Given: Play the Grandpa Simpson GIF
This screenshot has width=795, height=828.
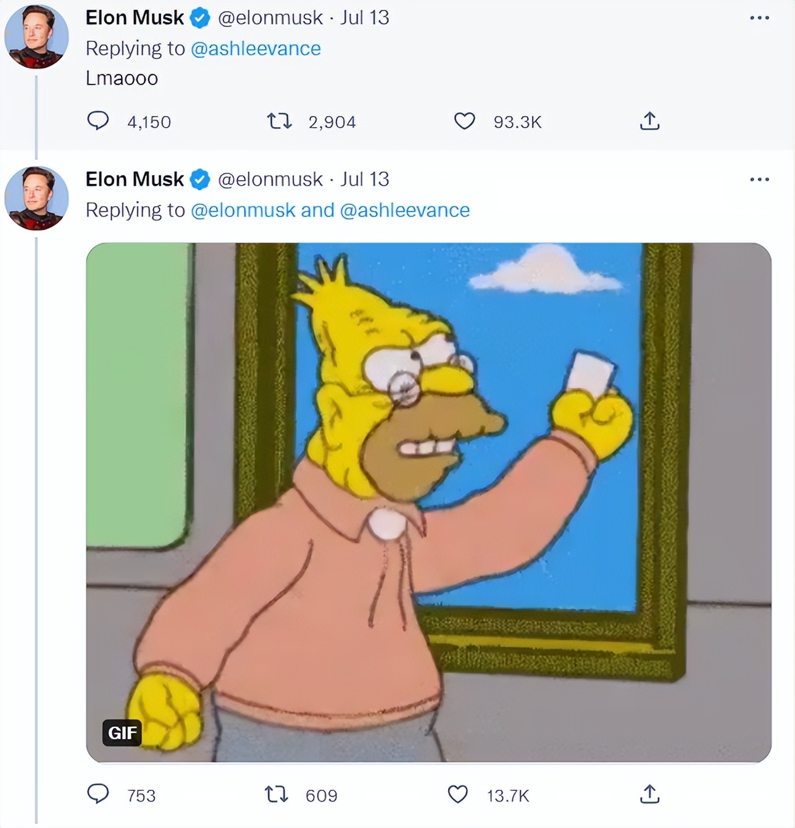Looking at the screenshot, I should [428, 502].
